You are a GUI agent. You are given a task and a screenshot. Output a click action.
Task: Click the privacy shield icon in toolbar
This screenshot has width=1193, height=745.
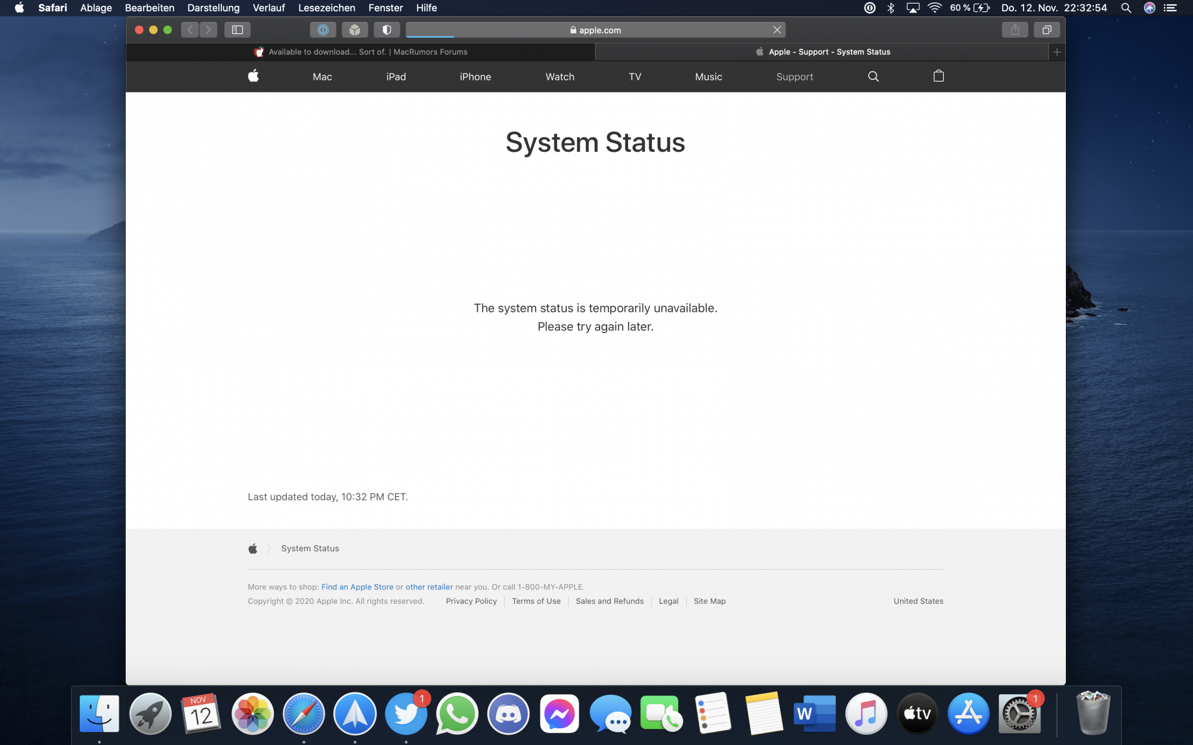387,30
